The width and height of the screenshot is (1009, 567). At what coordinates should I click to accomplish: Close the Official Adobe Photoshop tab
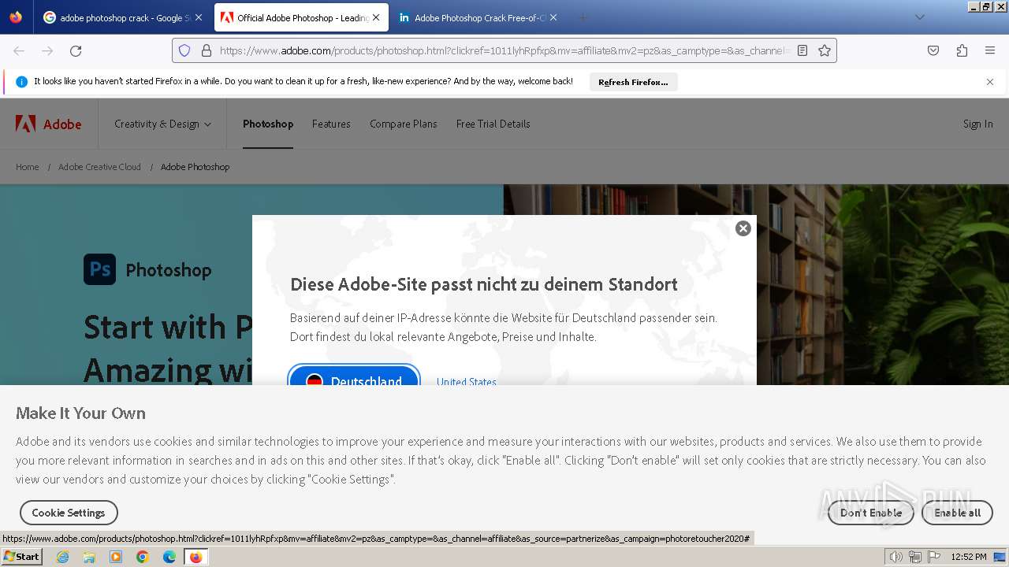(x=376, y=17)
